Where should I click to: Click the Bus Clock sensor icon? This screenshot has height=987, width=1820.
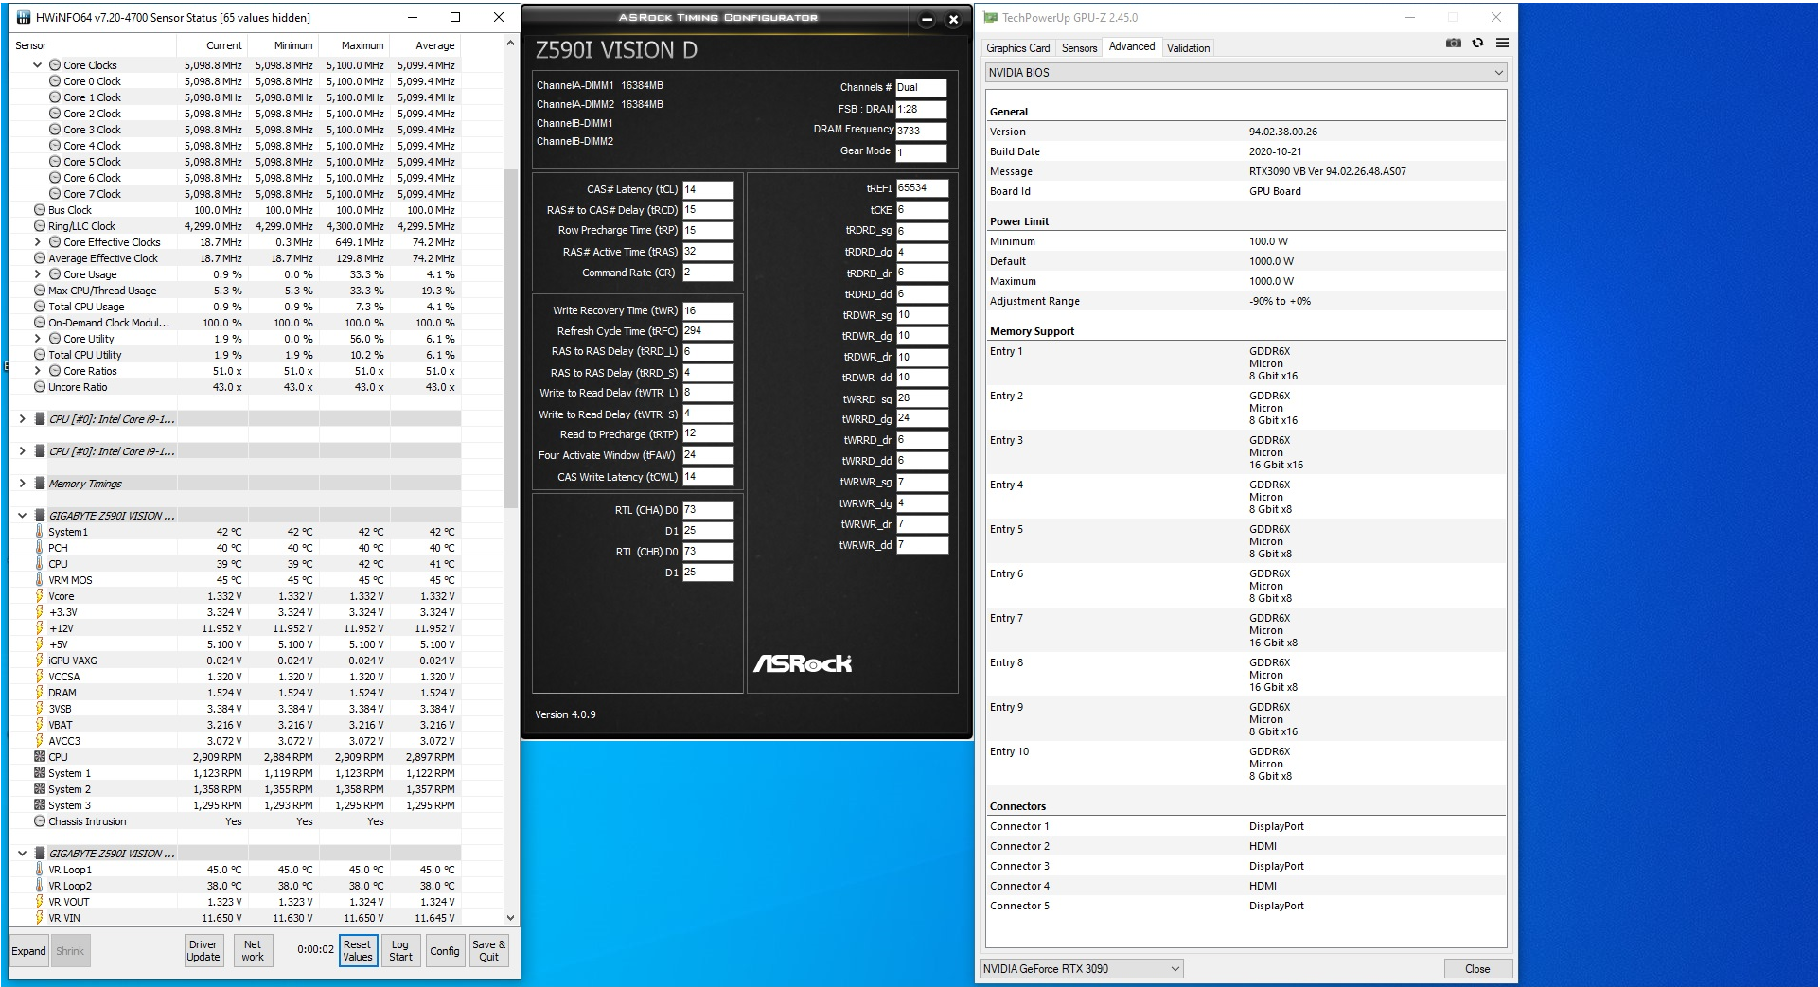[40, 210]
